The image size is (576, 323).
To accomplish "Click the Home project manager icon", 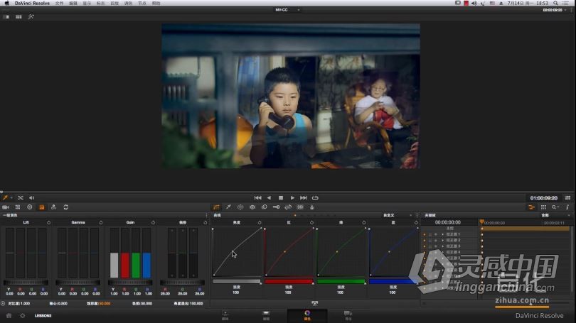I will pyautogui.click(x=9, y=316).
